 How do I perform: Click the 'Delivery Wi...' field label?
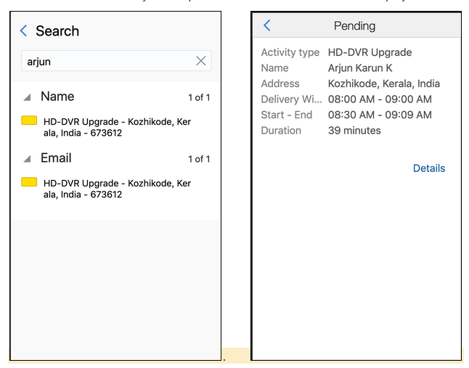point(291,99)
